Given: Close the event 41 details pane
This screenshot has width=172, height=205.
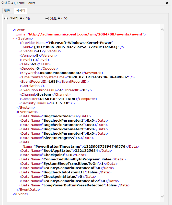Looking at the screenshot, I should coord(167,3).
